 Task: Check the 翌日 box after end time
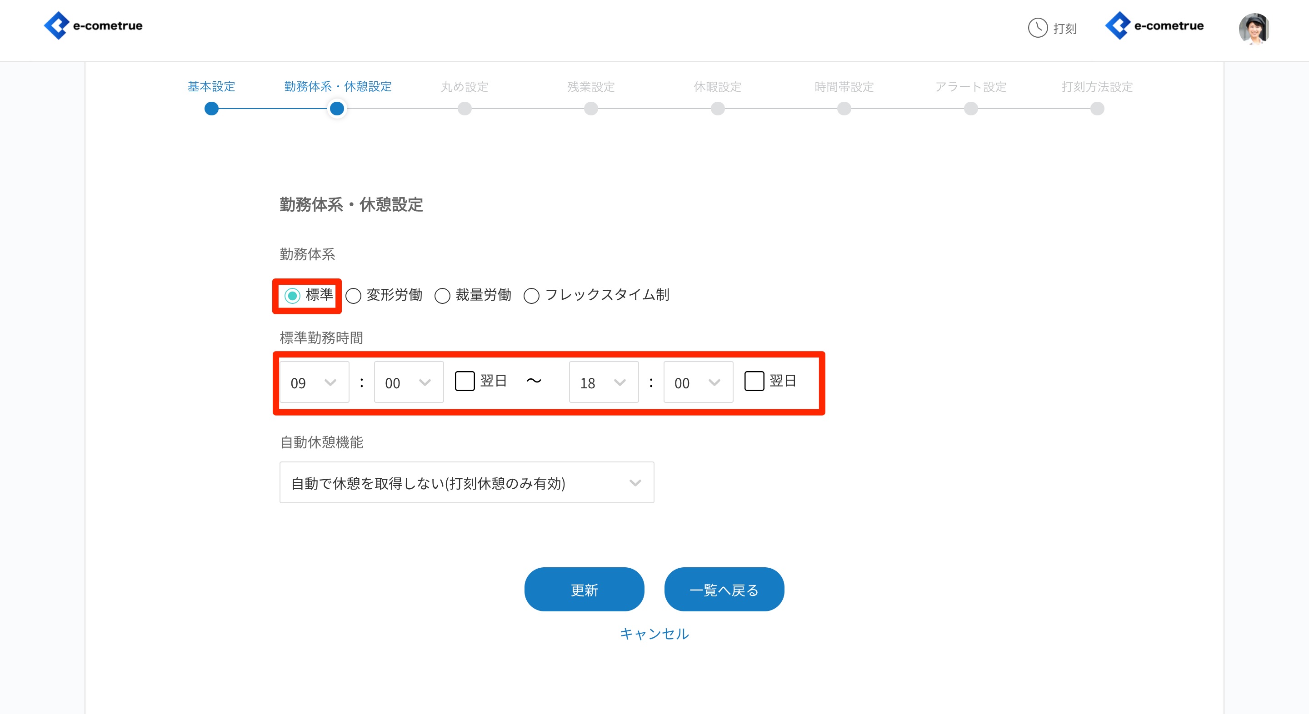(754, 381)
